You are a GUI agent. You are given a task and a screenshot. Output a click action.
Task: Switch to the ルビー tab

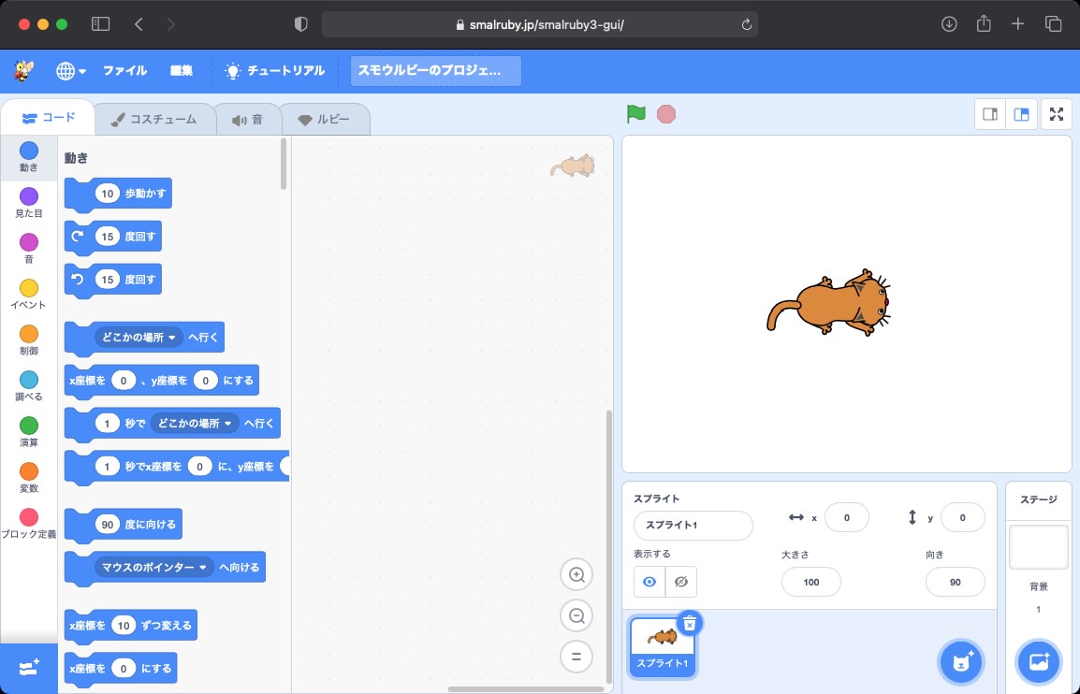[x=325, y=119]
